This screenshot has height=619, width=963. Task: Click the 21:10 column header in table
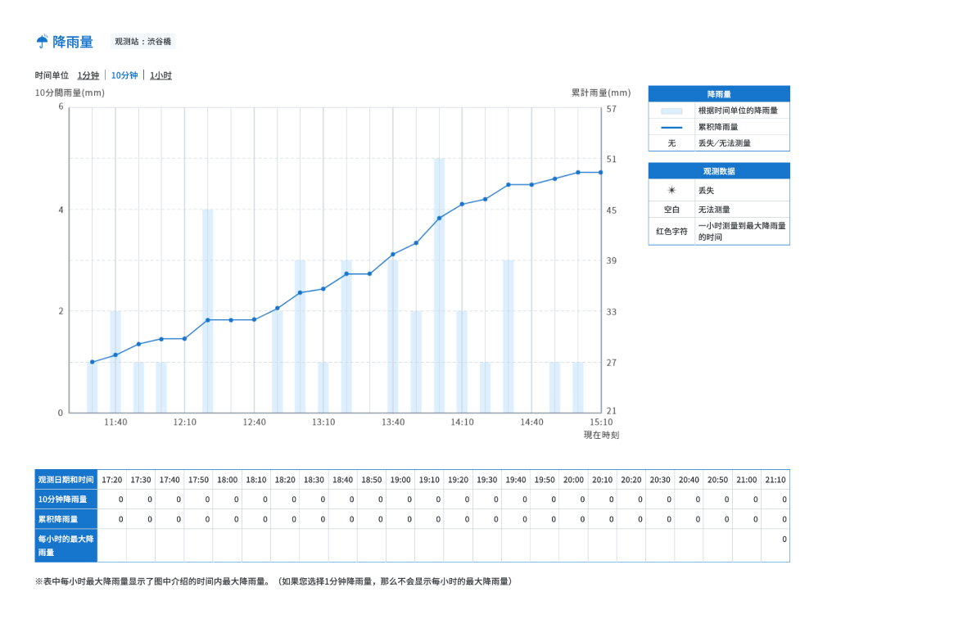pos(775,480)
